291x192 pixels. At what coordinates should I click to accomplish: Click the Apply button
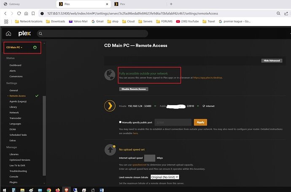[200, 122]
